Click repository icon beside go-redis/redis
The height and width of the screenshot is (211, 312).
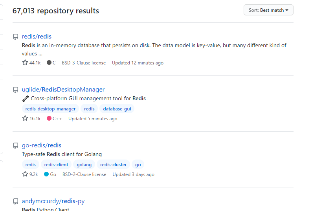(16, 146)
